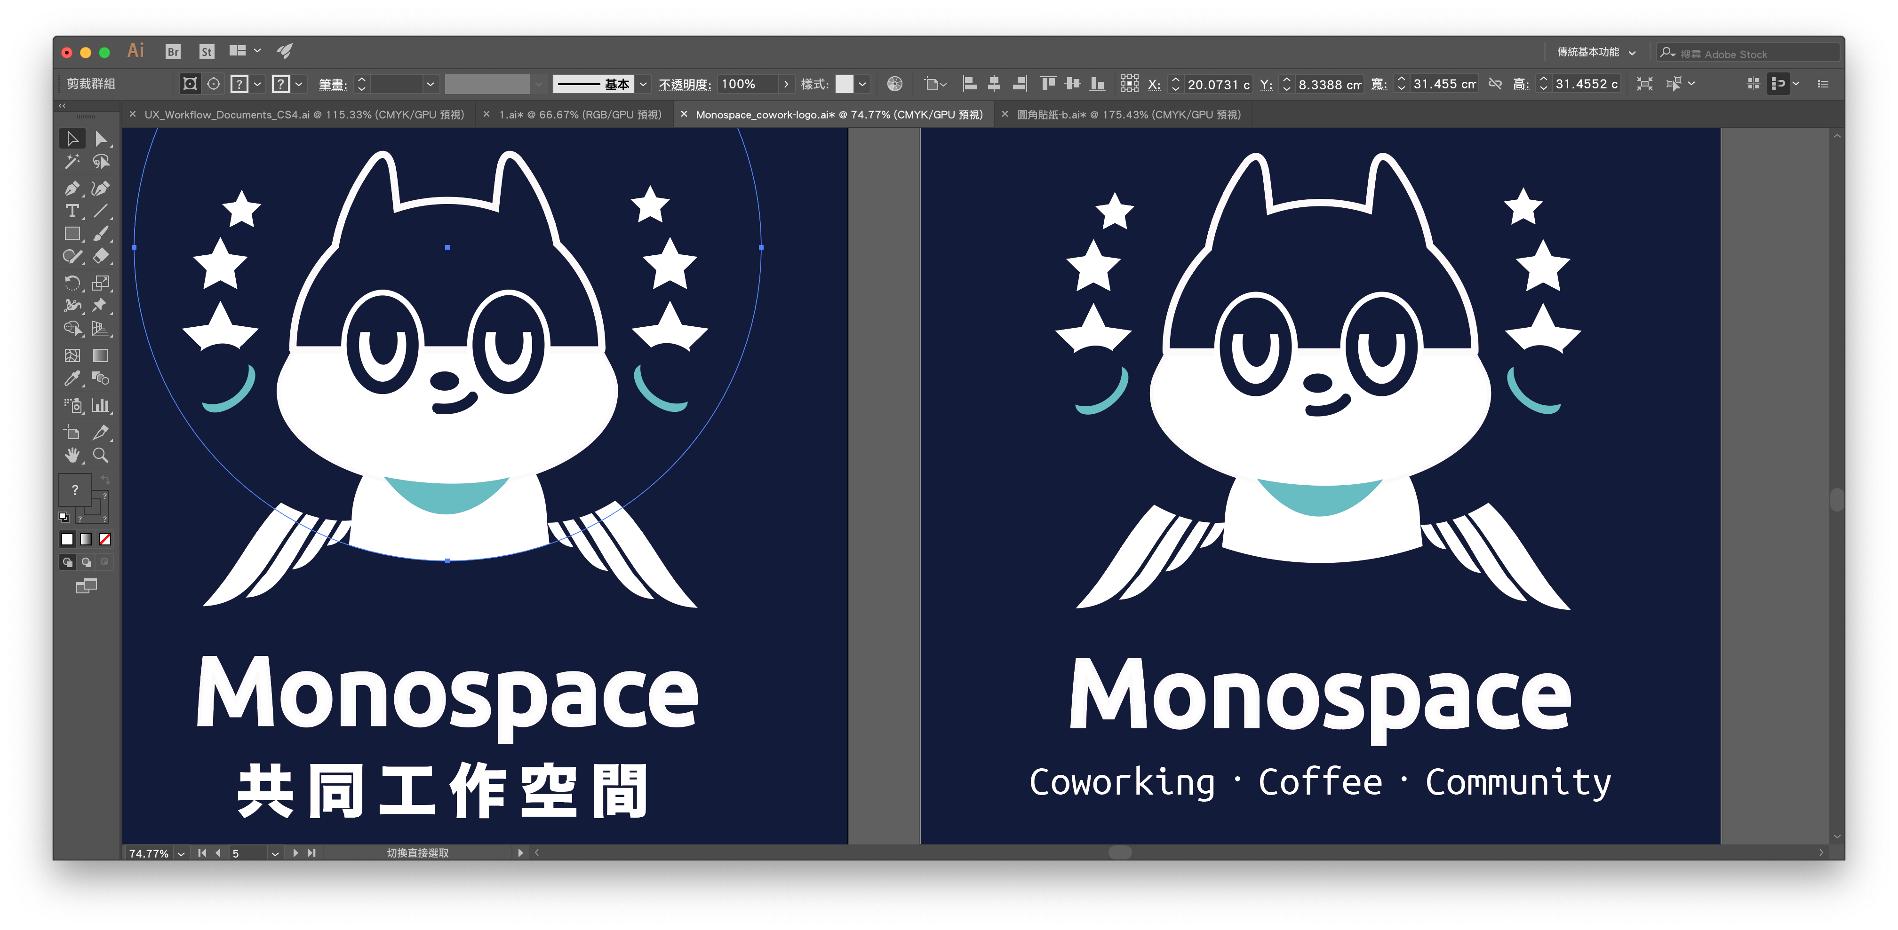Screen dimensions: 1898x930
Task: Toggle Edit Contents button
Action: tap(214, 84)
